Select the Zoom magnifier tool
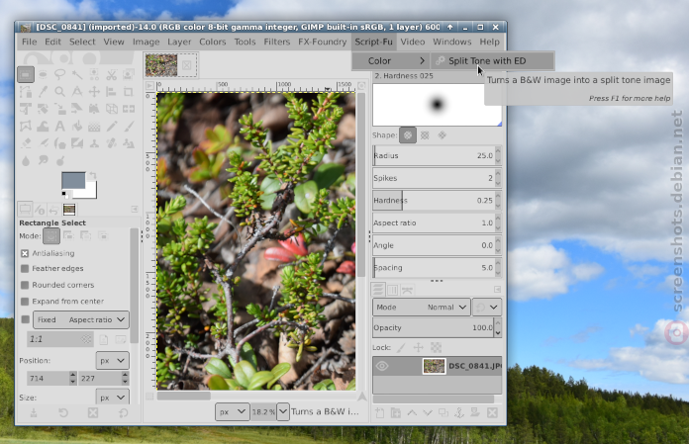This screenshot has height=444, width=689. tap(59, 92)
